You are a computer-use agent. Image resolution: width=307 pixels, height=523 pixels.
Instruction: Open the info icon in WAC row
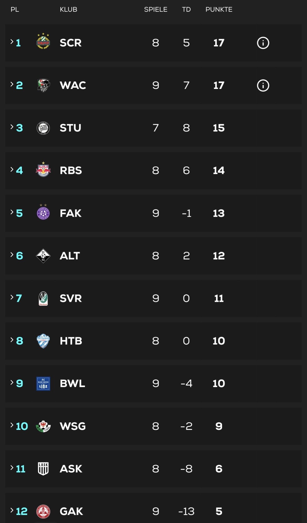pyautogui.click(x=263, y=86)
